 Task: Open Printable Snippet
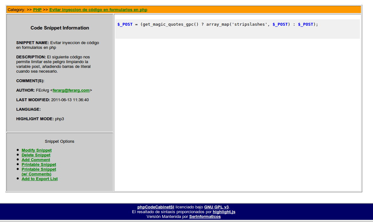point(38,164)
